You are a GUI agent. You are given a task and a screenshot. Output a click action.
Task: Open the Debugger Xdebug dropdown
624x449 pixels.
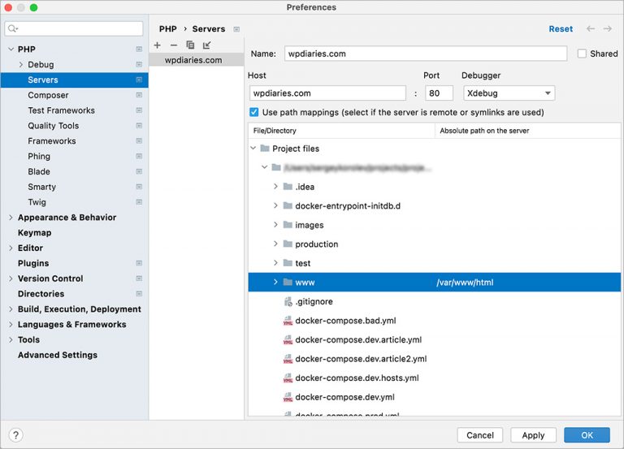(x=509, y=93)
